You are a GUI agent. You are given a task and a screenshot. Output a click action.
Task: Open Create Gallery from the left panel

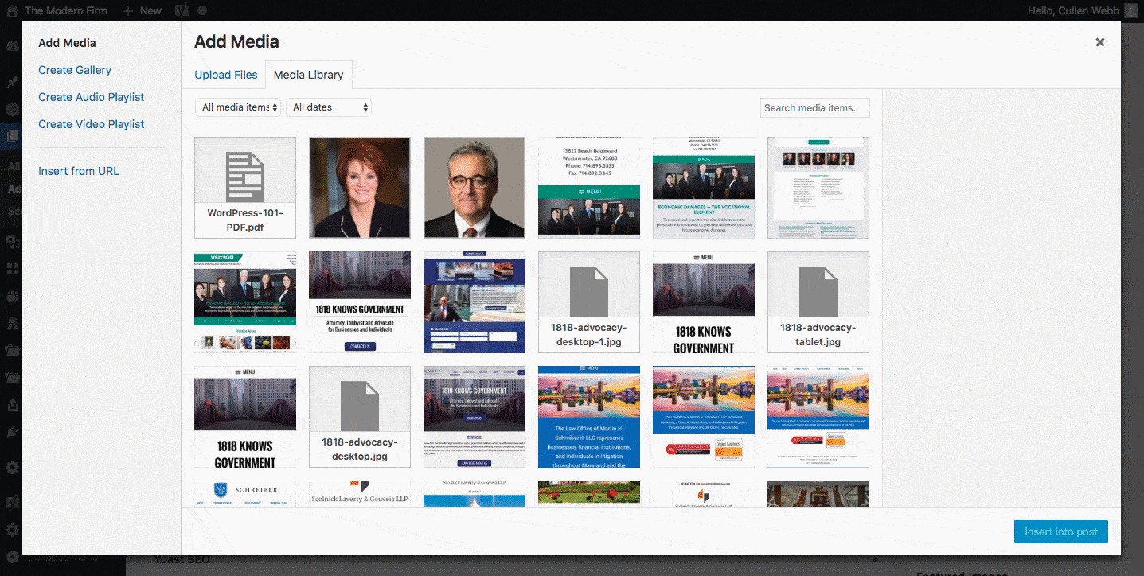tap(74, 70)
